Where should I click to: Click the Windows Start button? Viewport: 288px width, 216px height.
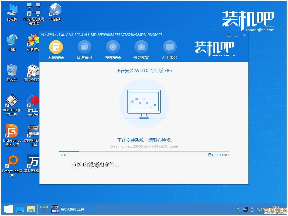pos(8,209)
